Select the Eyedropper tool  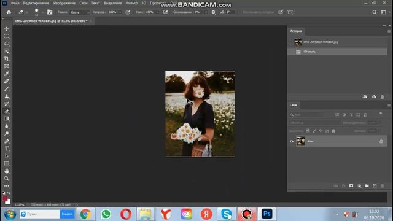[x=7, y=74]
